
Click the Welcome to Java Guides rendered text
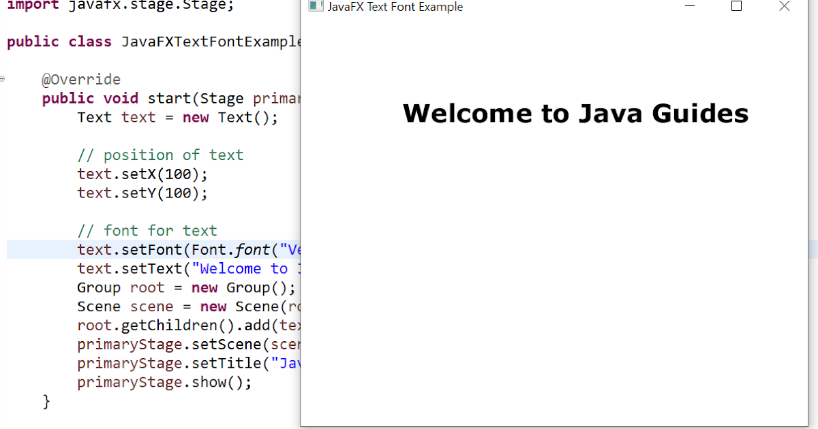click(x=575, y=113)
